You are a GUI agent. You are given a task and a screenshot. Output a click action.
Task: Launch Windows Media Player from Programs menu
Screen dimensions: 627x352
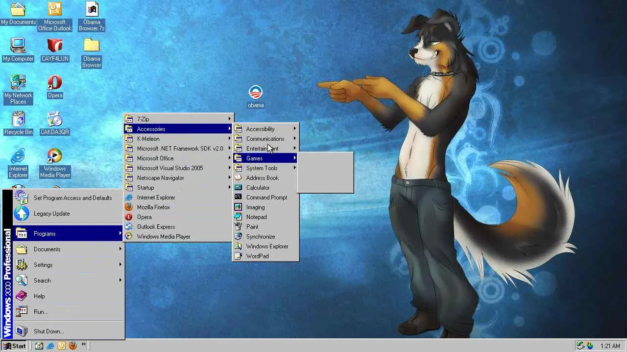[x=178, y=237]
